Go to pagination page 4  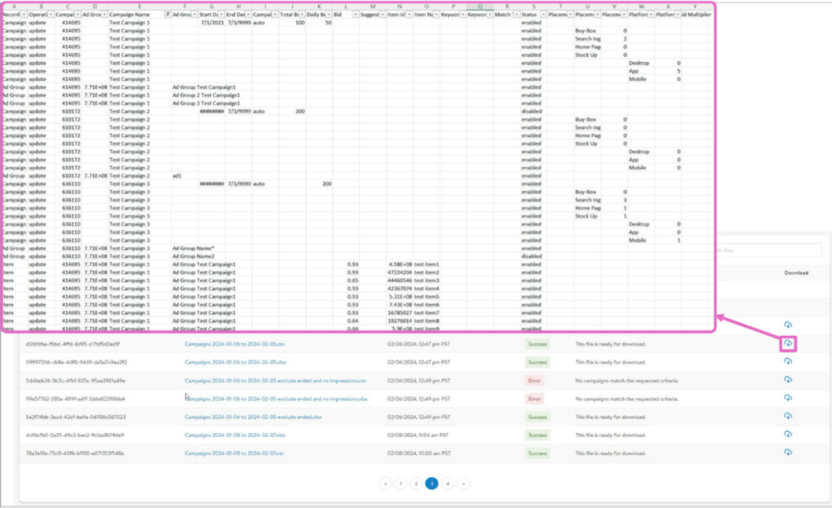tap(447, 483)
